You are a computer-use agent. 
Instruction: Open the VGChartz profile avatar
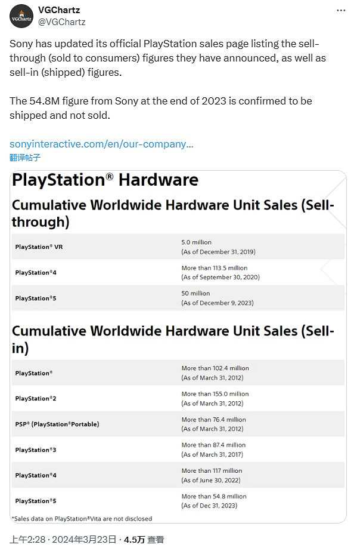point(21,17)
